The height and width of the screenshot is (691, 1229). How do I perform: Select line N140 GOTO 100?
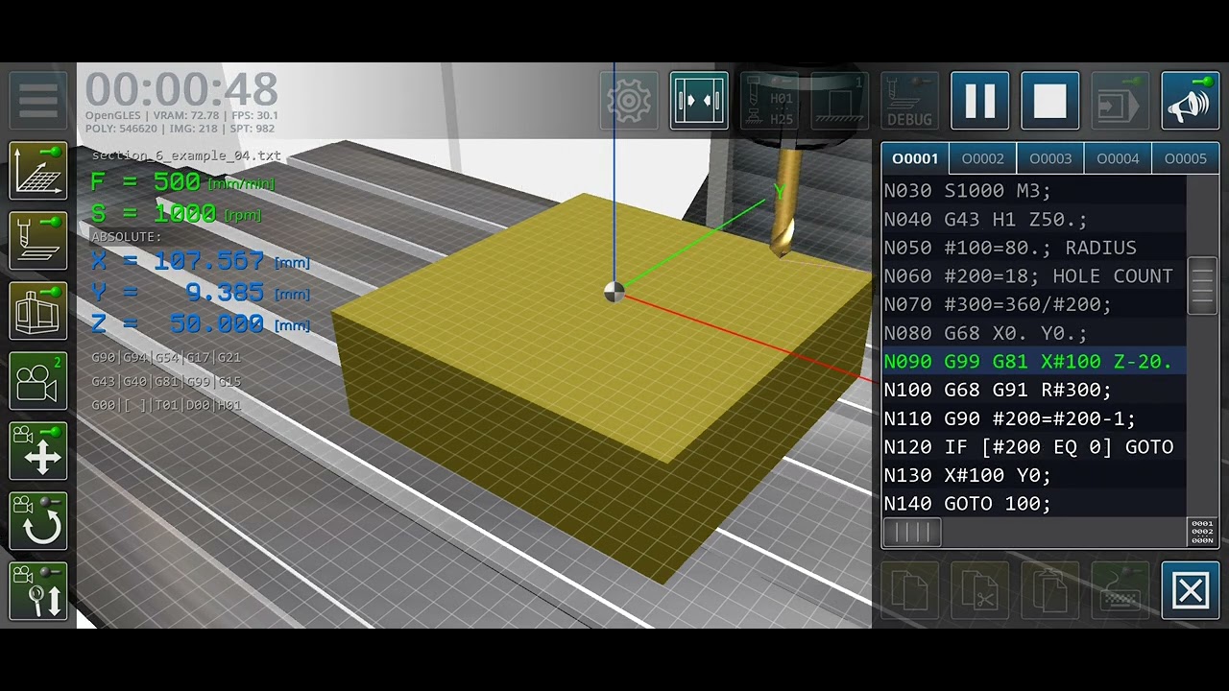click(1034, 504)
